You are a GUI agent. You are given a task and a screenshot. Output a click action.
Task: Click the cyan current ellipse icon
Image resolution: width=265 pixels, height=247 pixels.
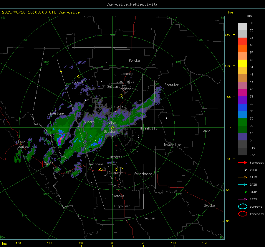click(243, 206)
